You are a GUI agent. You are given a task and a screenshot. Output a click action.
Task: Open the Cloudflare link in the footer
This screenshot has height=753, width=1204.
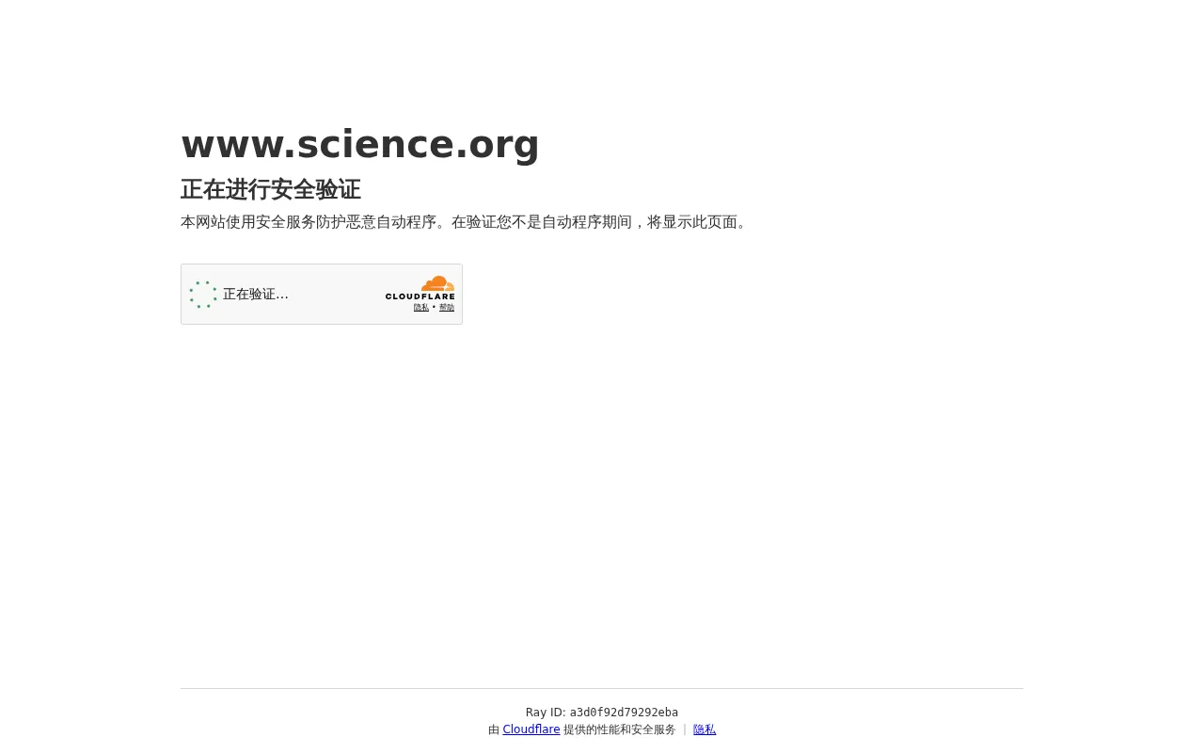[531, 729]
